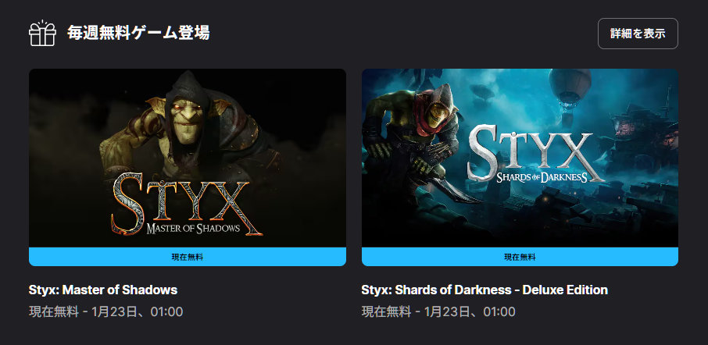Image resolution: width=708 pixels, height=345 pixels.
Task: Click the gift box icon
Action: (x=42, y=33)
